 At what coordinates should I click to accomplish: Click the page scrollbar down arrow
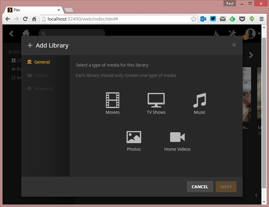pos(264,202)
